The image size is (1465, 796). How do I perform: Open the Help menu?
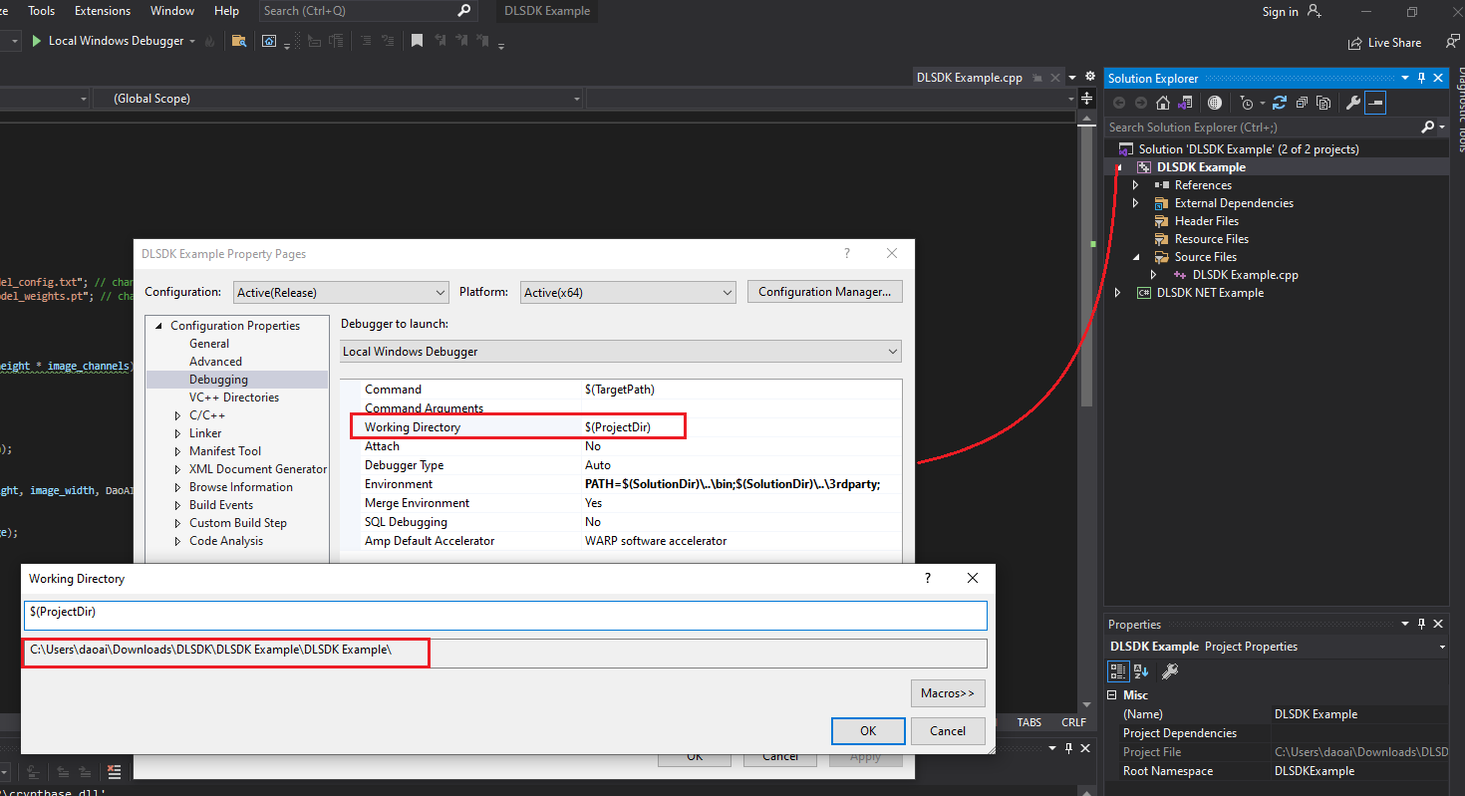point(226,11)
